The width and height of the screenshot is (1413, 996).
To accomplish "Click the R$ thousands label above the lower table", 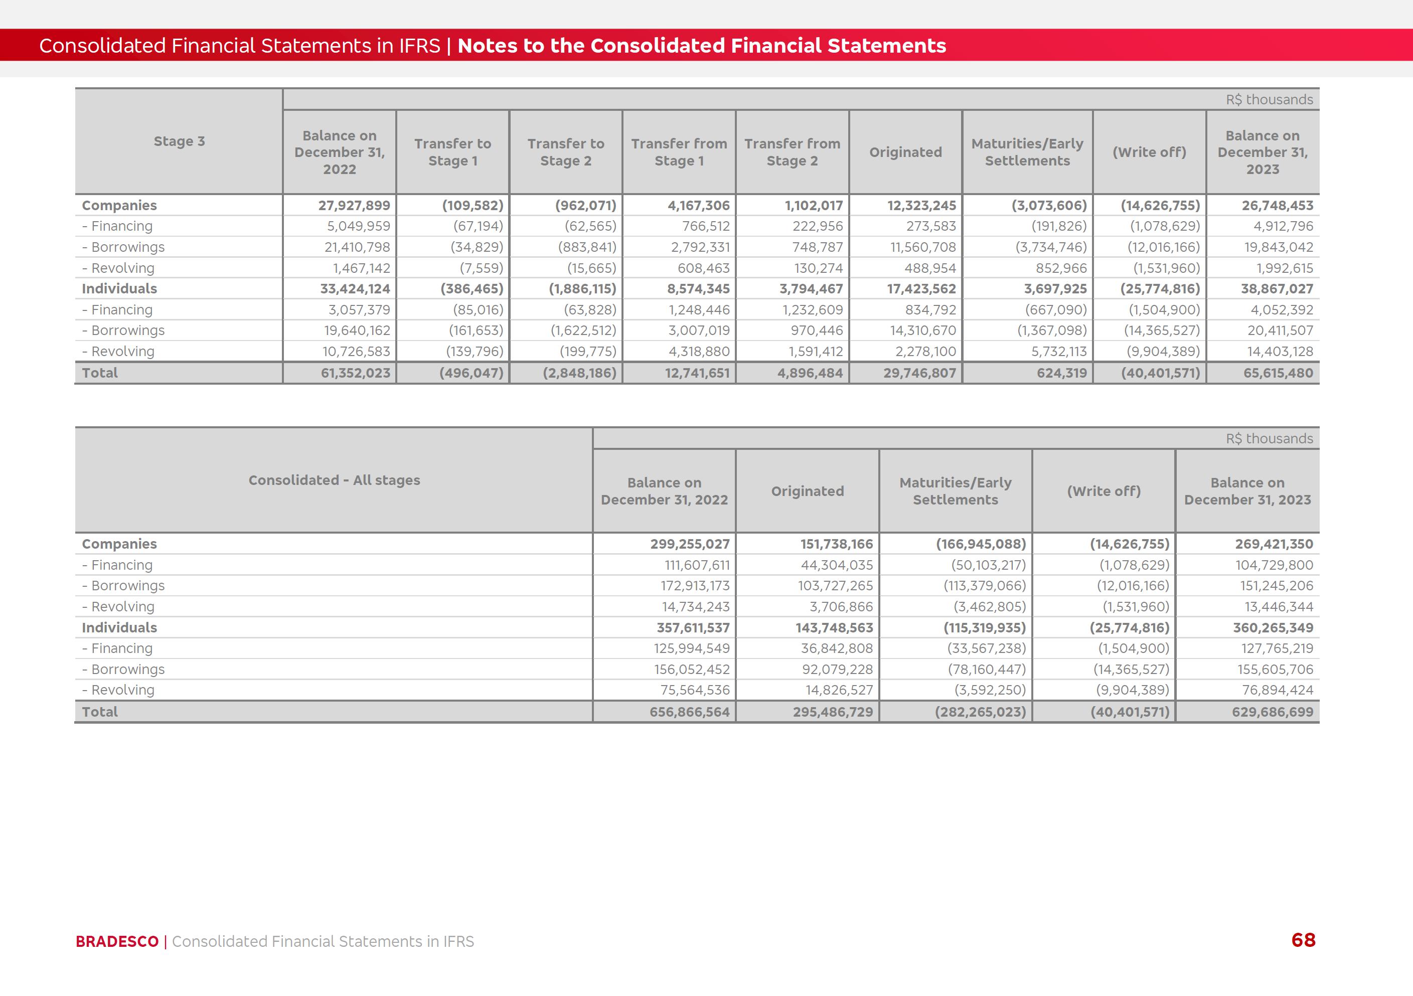I will pyautogui.click(x=1269, y=439).
